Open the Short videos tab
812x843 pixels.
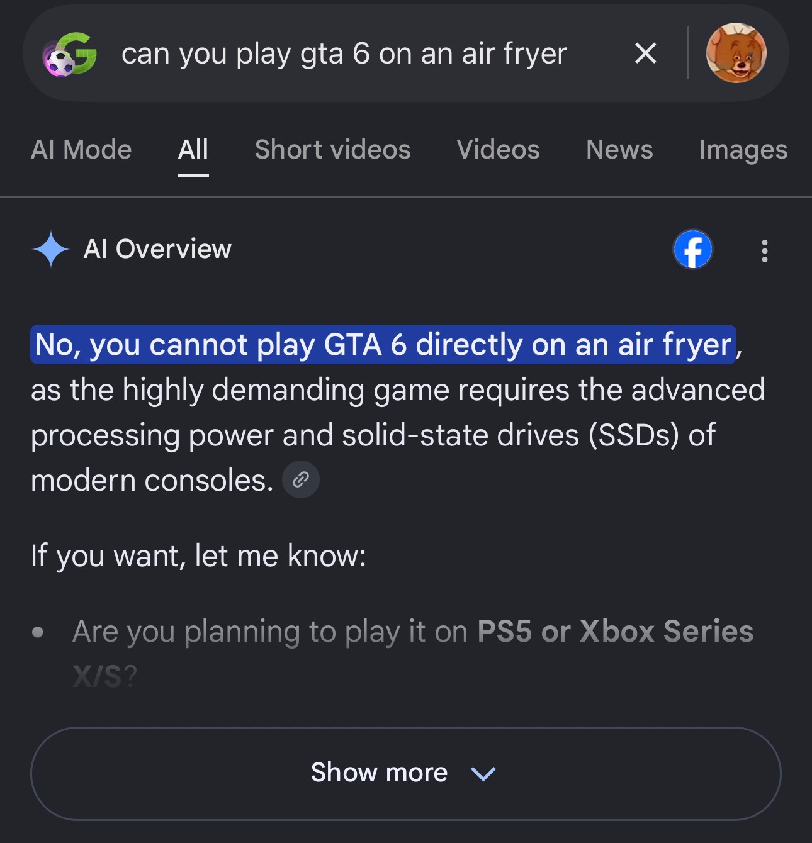[x=332, y=150]
